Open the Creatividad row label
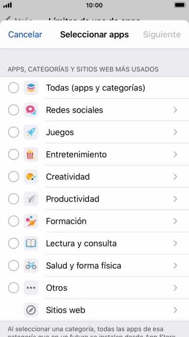Image resolution: width=189 pixels, height=337 pixels. pos(68,177)
